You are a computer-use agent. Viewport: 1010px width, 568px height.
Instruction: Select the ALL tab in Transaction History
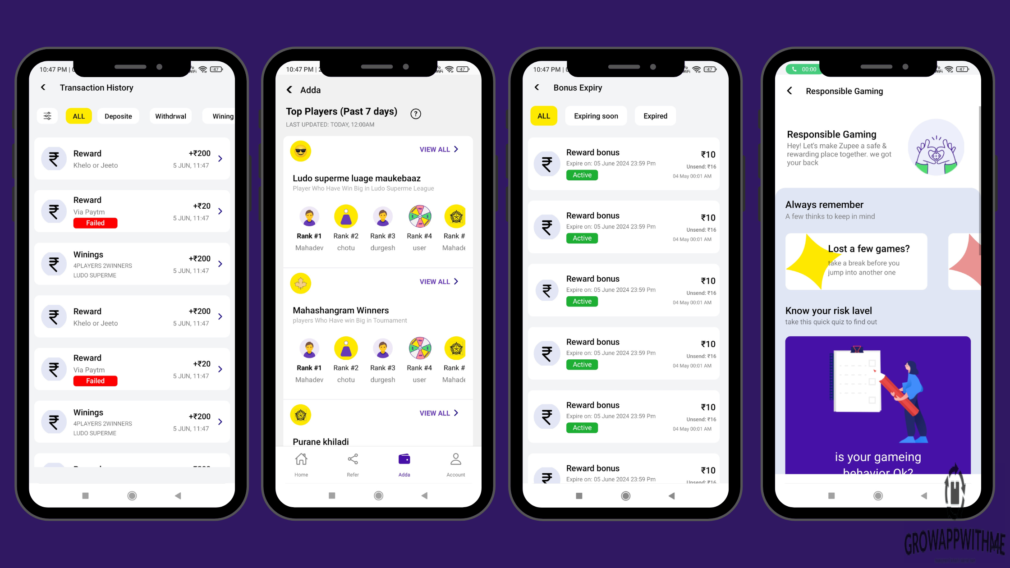pos(78,116)
